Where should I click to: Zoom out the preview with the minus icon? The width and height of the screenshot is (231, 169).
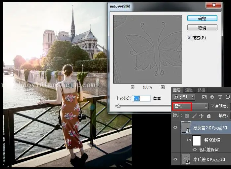pyautogui.click(x=132, y=87)
